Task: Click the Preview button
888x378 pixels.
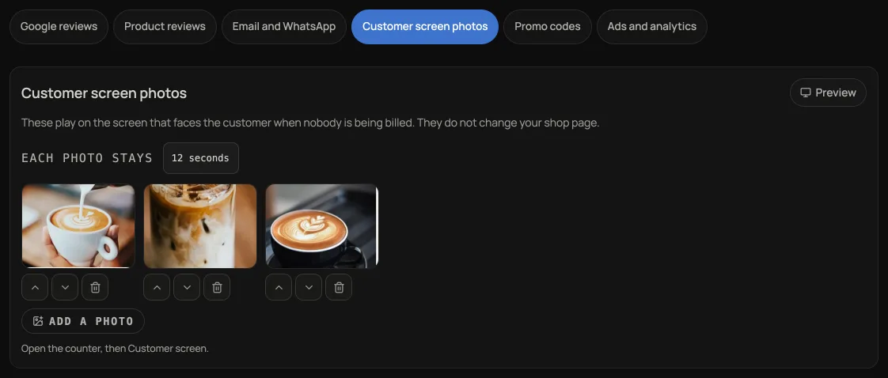Action: 828,93
